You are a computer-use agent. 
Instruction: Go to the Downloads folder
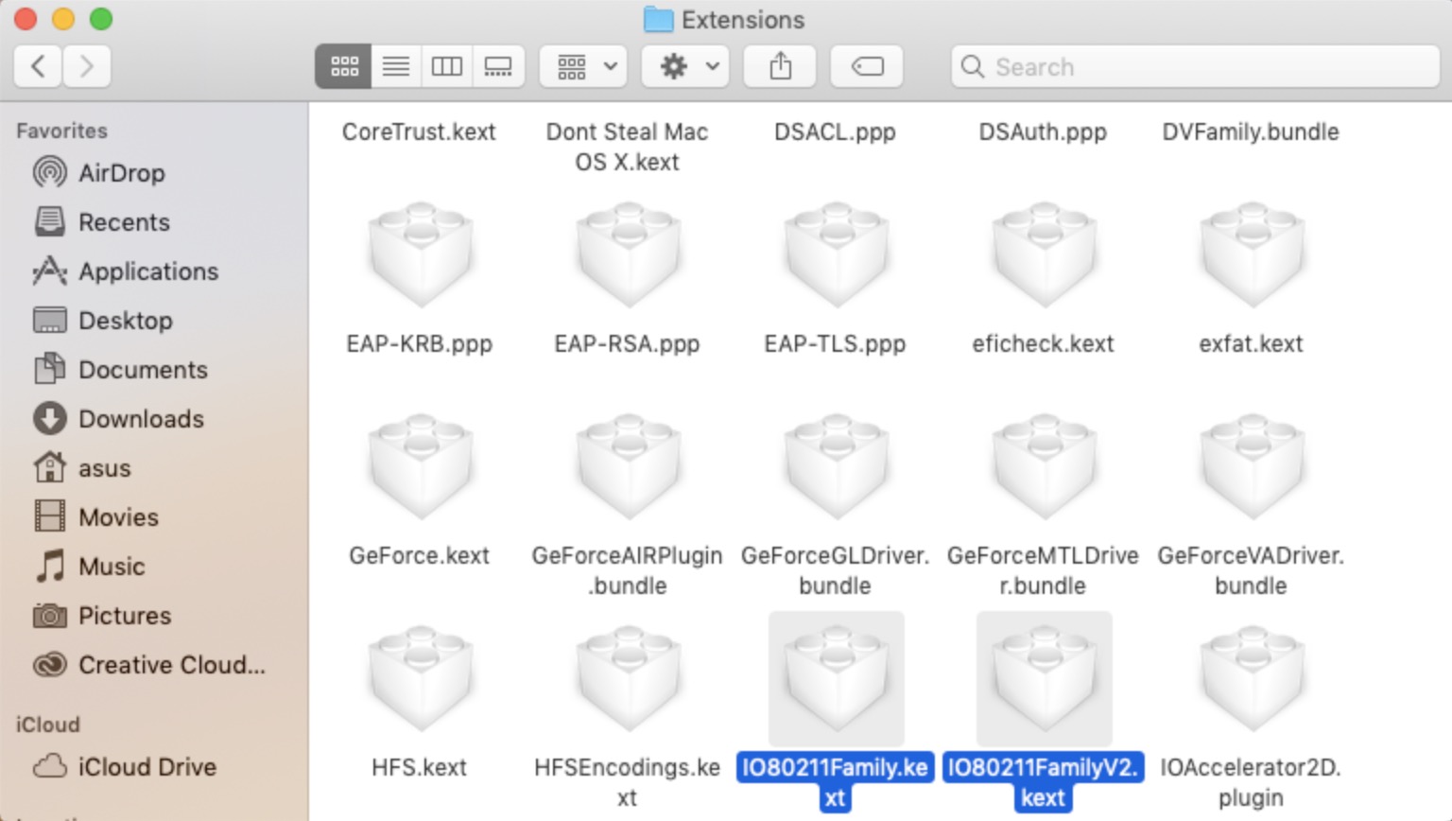pyautogui.click(x=141, y=419)
